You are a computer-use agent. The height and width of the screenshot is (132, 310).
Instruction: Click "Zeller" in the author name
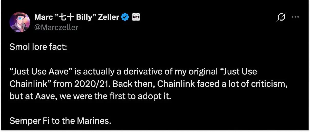point(109,17)
